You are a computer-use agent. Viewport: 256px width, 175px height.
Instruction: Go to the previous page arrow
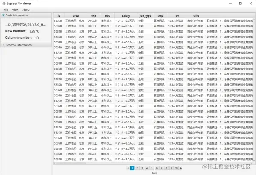point(128,168)
